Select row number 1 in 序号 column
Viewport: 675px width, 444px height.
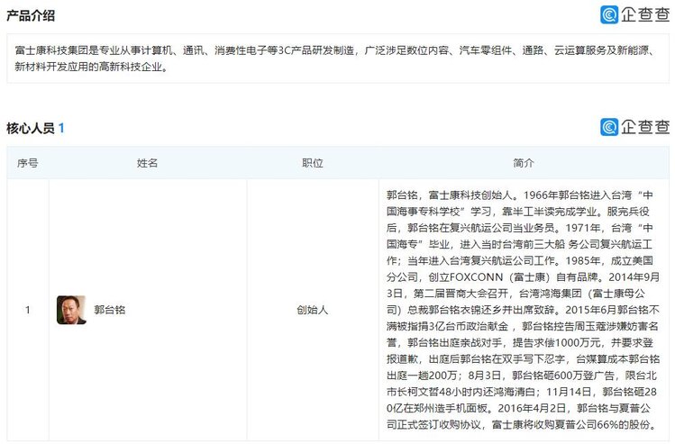(x=28, y=310)
